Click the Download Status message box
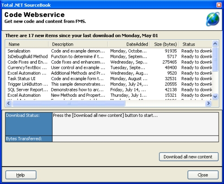 135,124
